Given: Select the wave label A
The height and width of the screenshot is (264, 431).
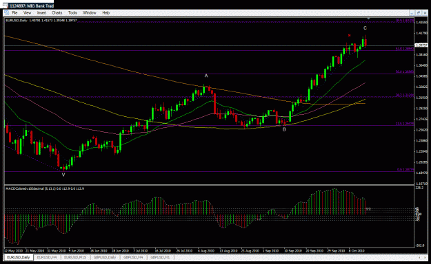Looking at the screenshot, I should pos(206,76).
